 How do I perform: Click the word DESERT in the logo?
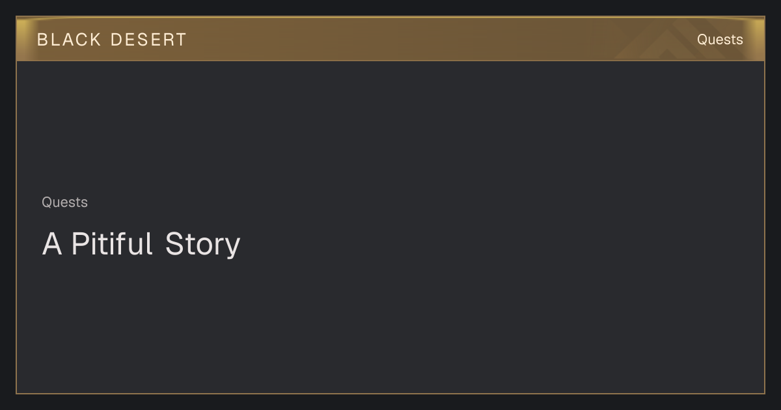148,40
